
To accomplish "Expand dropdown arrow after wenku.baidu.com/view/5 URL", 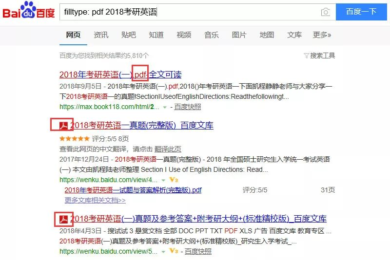I will point(163,252).
